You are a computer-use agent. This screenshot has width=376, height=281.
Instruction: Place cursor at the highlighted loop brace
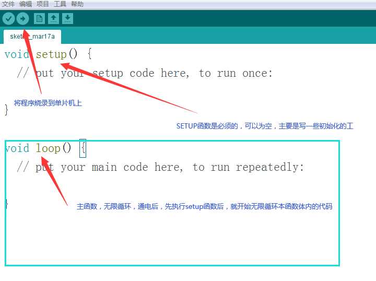click(83, 148)
